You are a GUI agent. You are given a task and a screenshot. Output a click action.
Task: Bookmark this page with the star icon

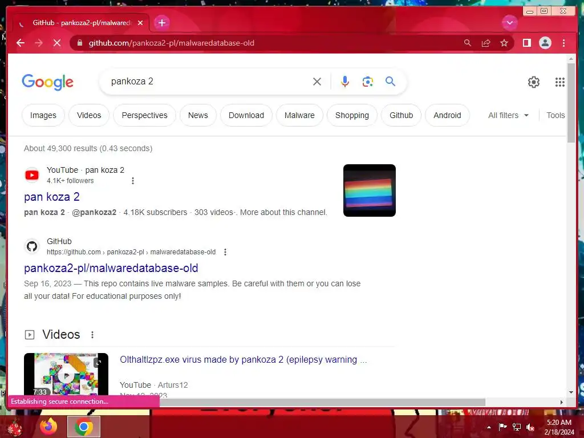504,43
